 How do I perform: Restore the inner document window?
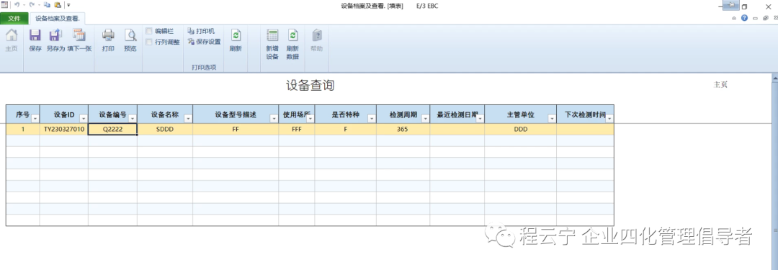[766, 18]
